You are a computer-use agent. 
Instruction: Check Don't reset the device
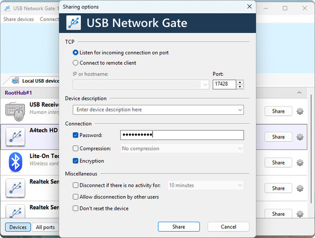pyautogui.click(x=76, y=208)
